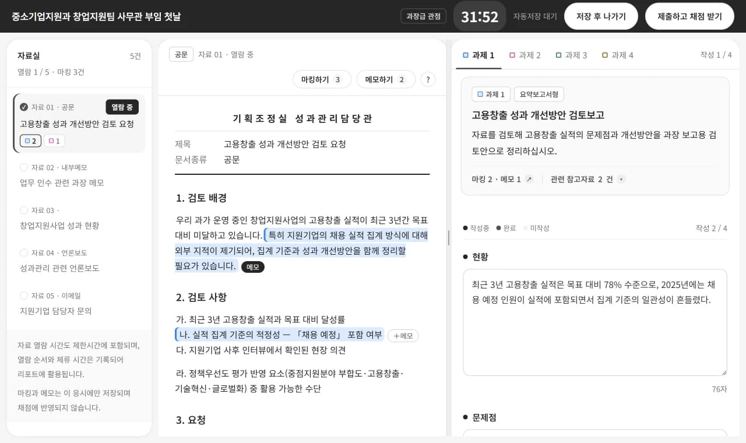Click the 31:52 countdown timer
This screenshot has width=746, height=443.
click(x=480, y=16)
